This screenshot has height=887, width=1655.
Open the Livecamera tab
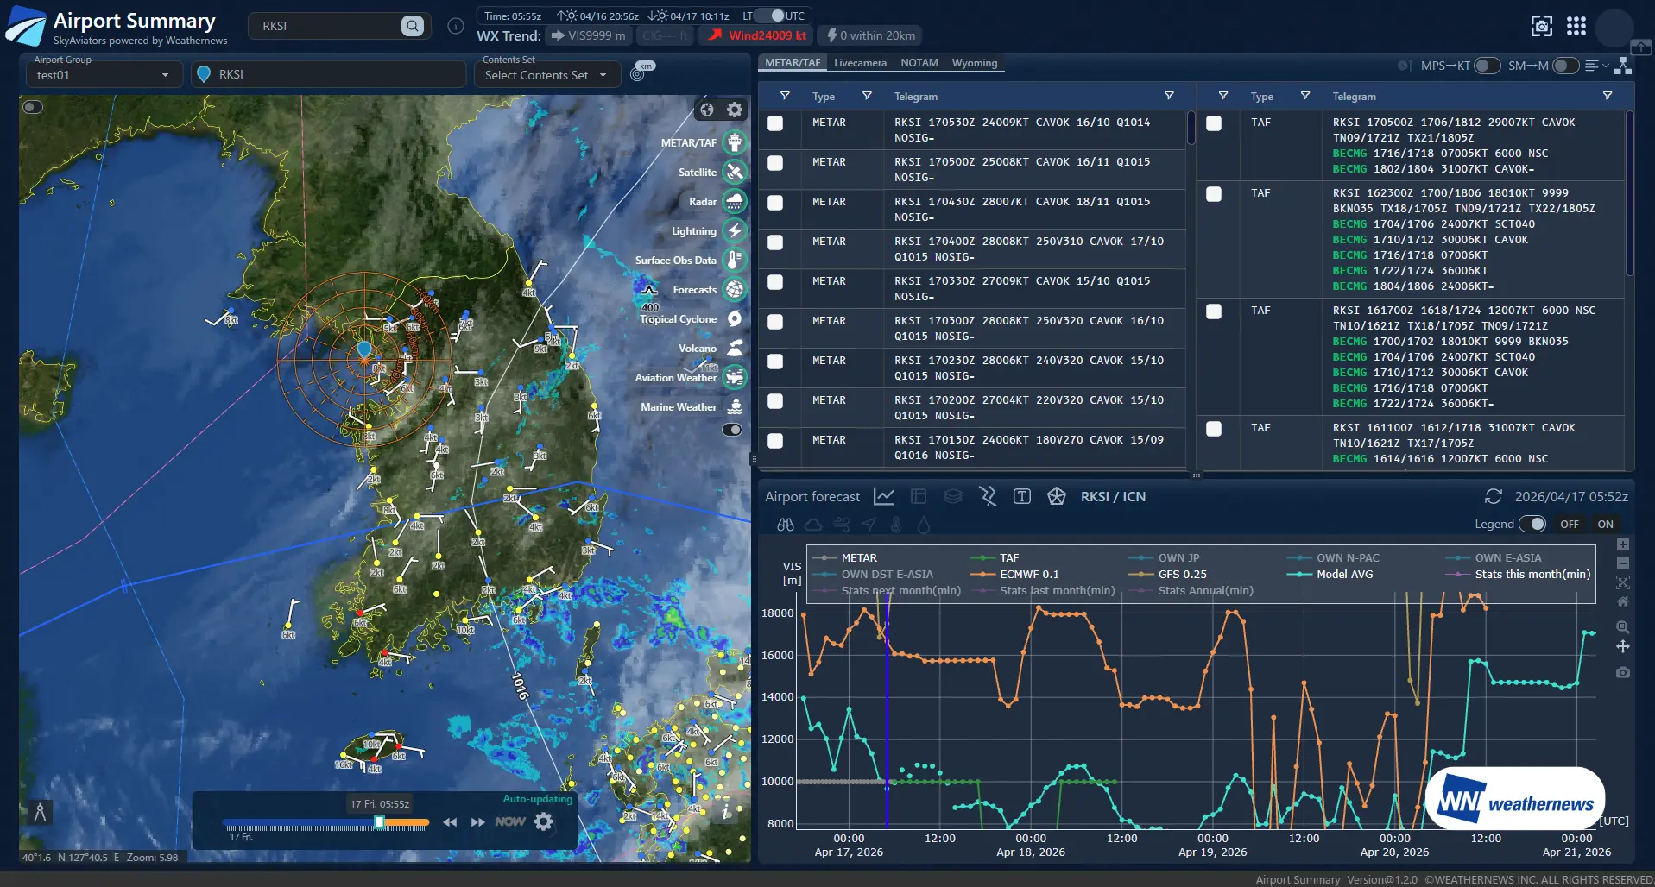pyautogui.click(x=860, y=63)
